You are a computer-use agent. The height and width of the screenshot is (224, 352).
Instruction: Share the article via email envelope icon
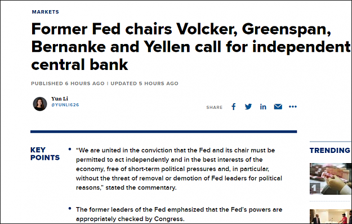click(x=278, y=107)
